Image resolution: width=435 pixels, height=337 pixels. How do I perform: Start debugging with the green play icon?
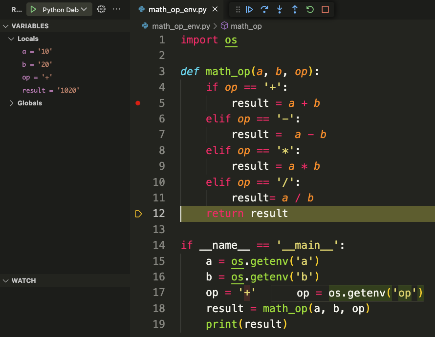(33, 9)
